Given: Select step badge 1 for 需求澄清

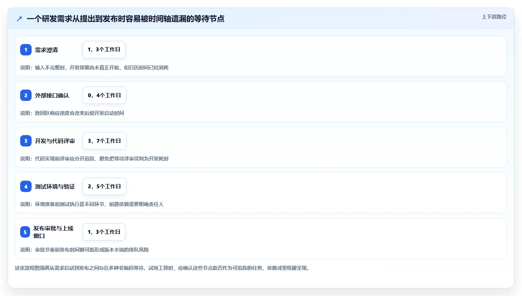Looking at the screenshot, I should [26, 50].
